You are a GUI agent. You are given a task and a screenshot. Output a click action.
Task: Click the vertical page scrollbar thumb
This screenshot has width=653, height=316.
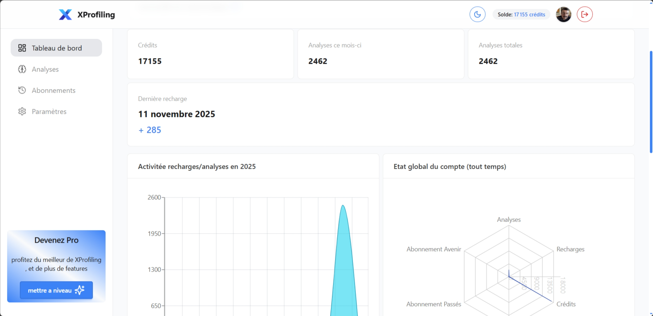tap(651, 102)
